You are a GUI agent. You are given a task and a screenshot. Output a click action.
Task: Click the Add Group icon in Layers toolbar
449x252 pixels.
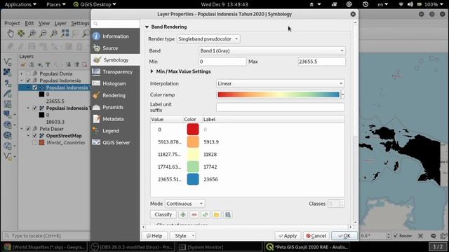click(x=32, y=65)
